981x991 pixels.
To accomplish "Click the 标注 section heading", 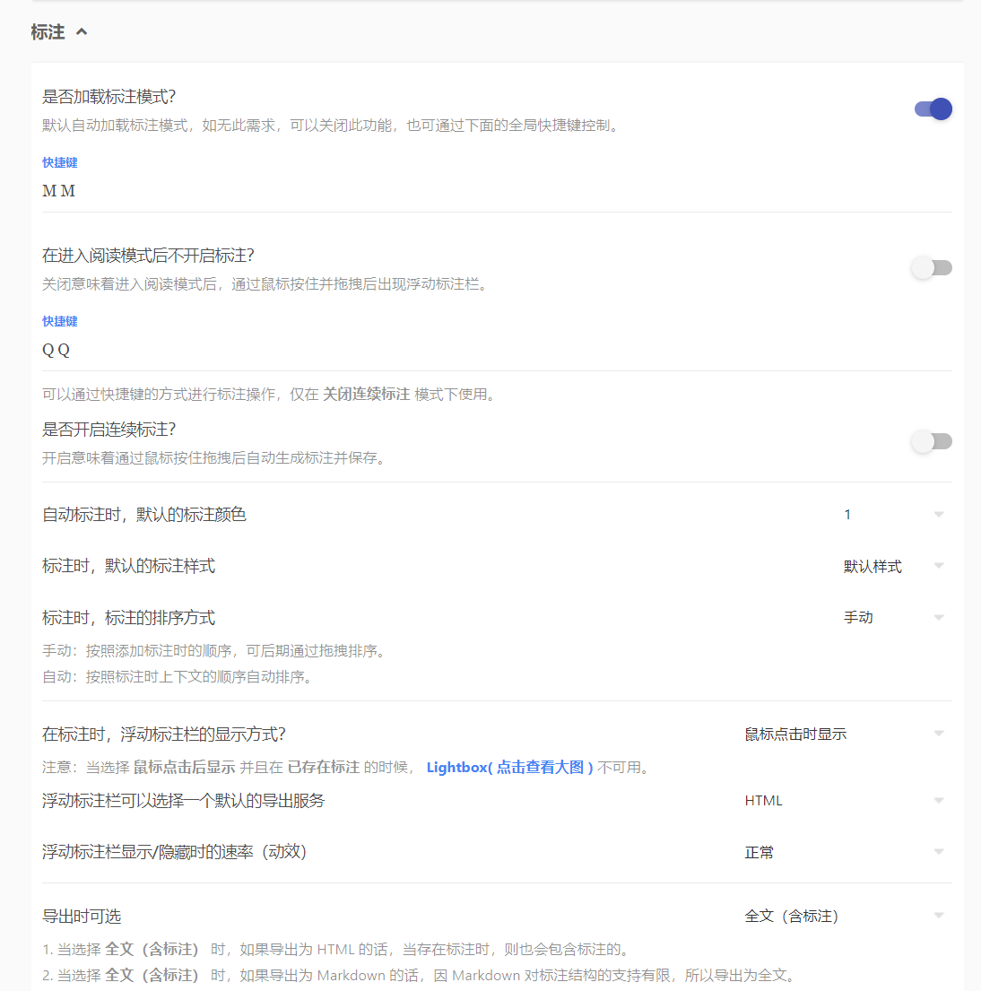I will point(48,31).
